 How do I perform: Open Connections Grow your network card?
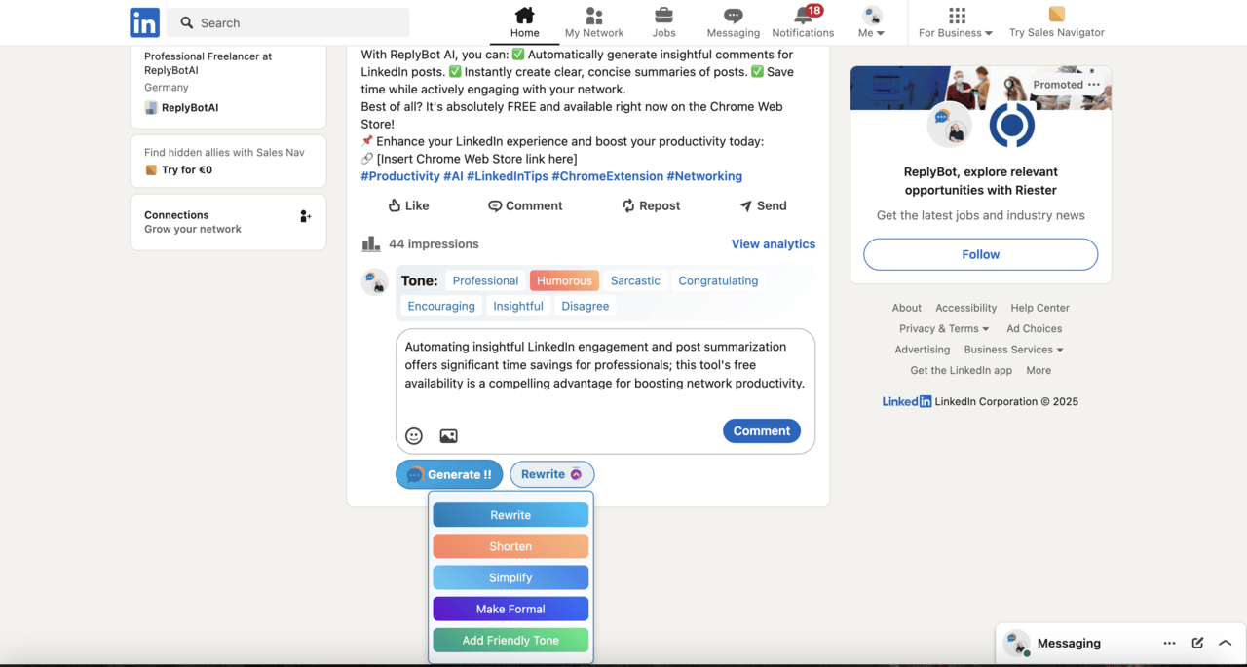coord(228,222)
